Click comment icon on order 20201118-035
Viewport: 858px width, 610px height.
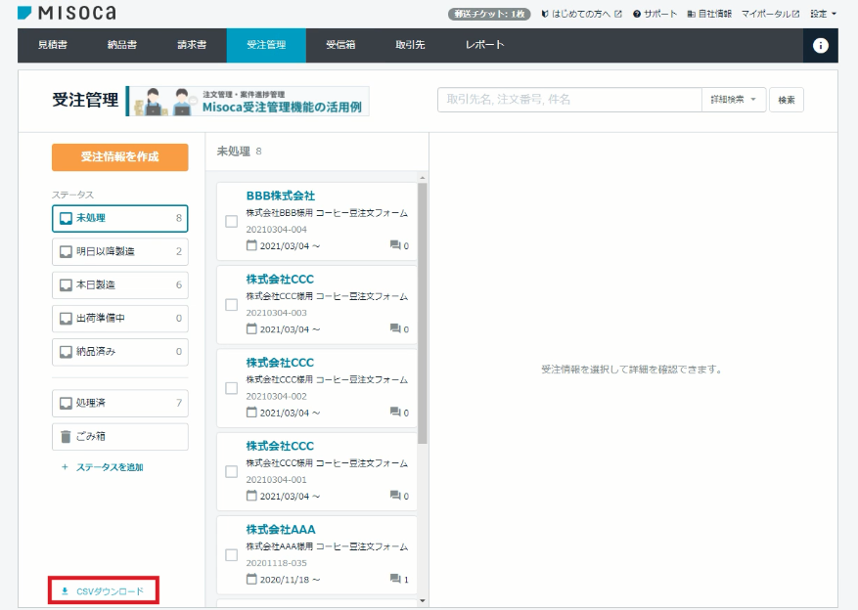pos(395,579)
